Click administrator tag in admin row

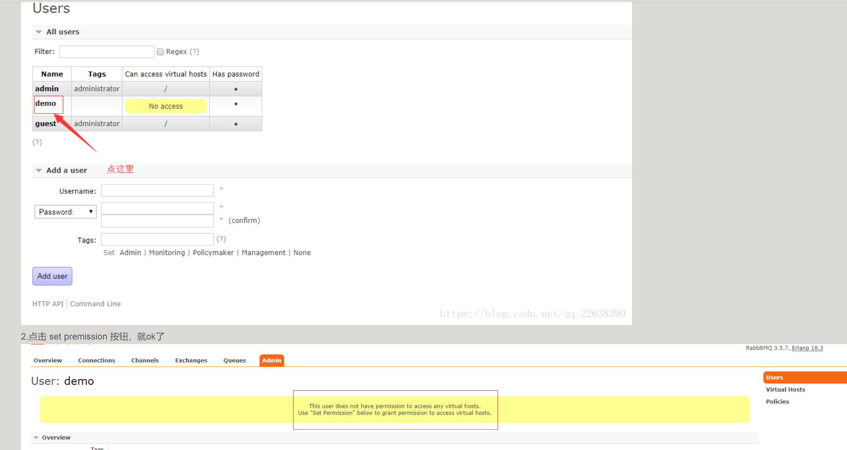(97, 89)
